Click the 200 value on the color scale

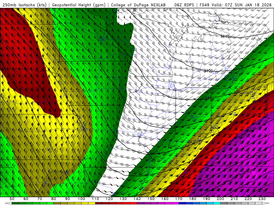220,199
